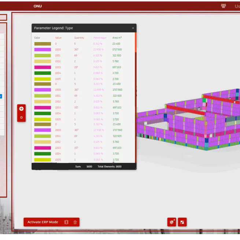240x240 pixels.
Task: Click the topmost 23.400 area value
Action: (116, 44)
